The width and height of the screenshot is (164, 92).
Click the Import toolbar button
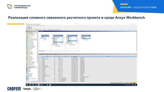click(x=28, y=30)
